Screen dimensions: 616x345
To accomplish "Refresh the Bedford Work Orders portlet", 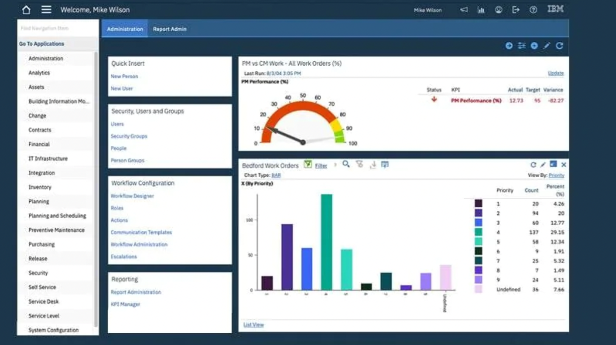I will pyautogui.click(x=533, y=165).
